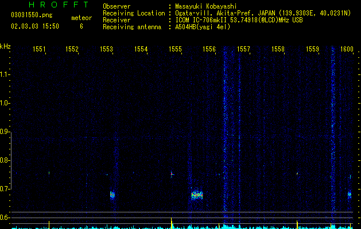The image size is (361, 229).
Task: Click the 1551 time axis label
Action: click(x=39, y=49)
